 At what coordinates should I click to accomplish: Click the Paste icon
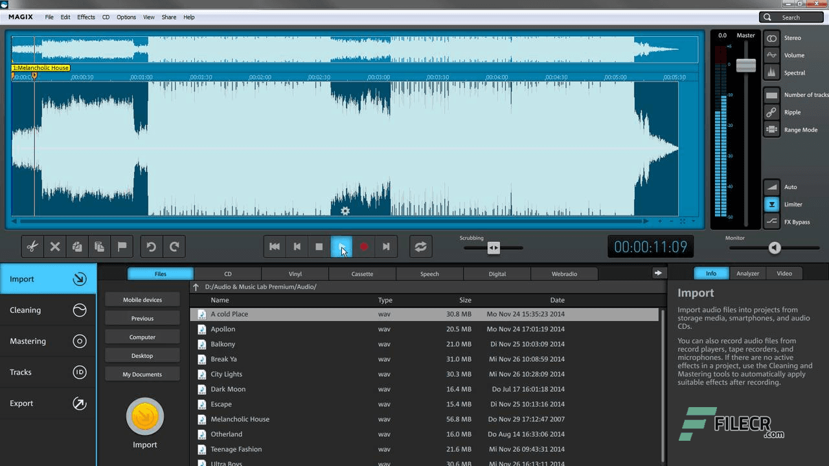click(x=99, y=247)
